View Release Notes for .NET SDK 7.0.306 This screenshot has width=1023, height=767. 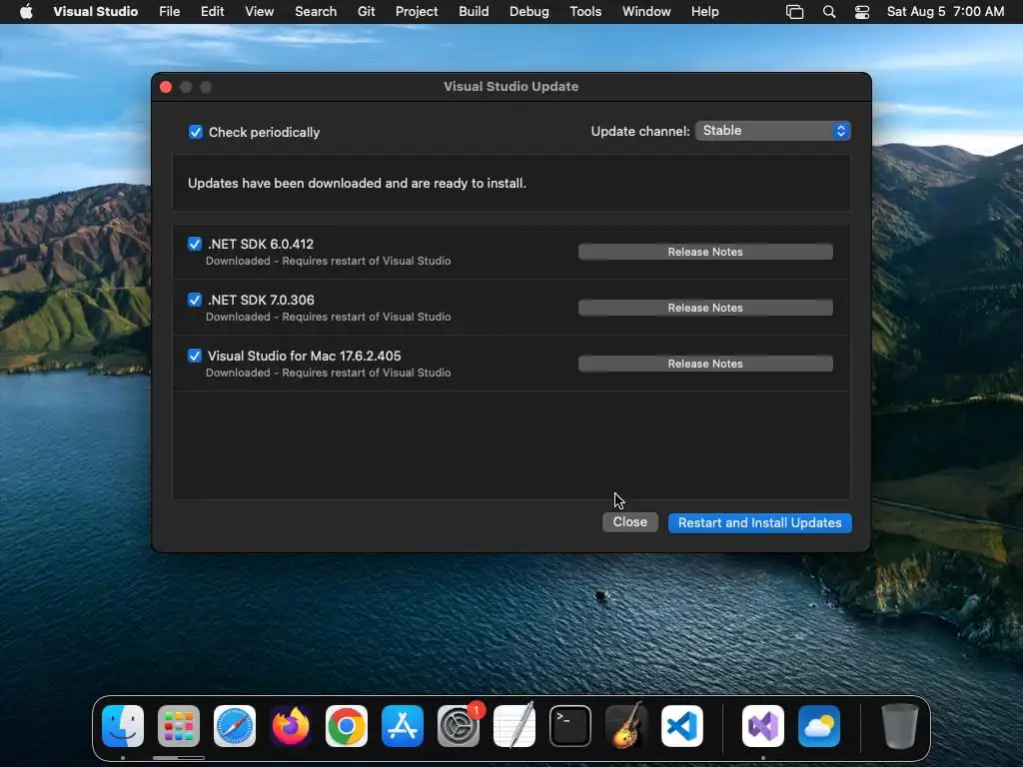click(x=705, y=308)
